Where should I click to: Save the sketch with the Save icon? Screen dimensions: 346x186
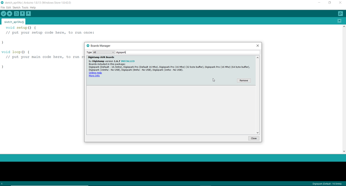pos(28,14)
